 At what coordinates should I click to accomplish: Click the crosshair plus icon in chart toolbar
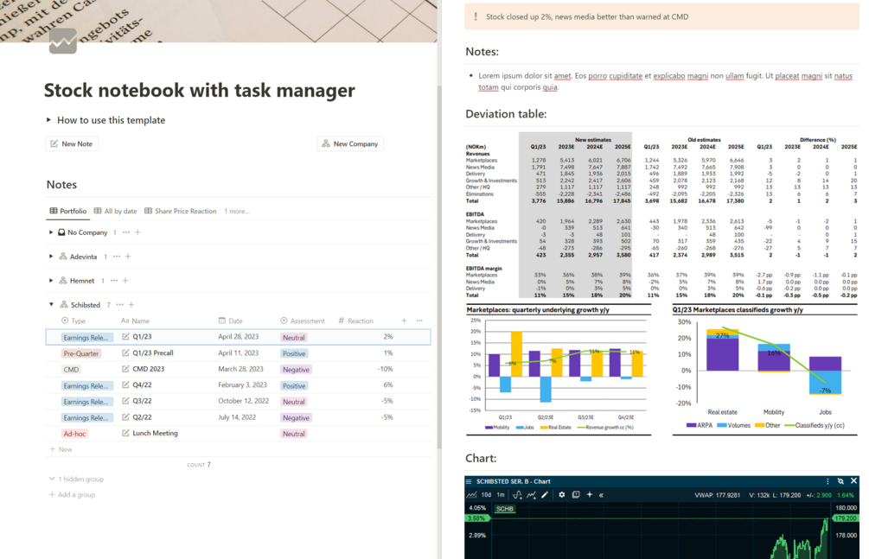pos(589,495)
